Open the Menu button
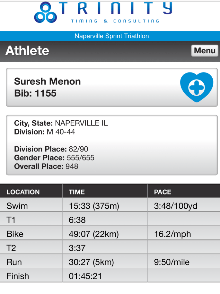The image size is (220, 294). (x=205, y=51)
